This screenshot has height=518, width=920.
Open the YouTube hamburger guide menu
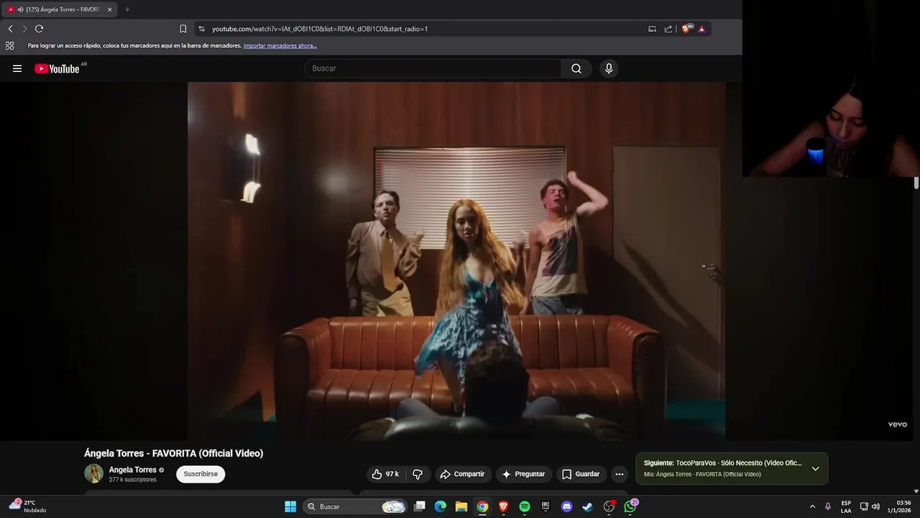17,68
